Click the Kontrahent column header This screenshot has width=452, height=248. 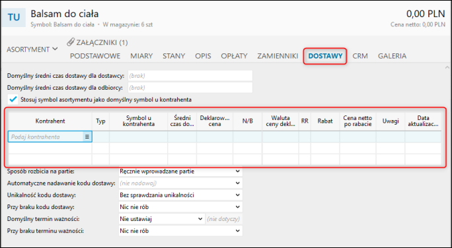click(50, 121)
